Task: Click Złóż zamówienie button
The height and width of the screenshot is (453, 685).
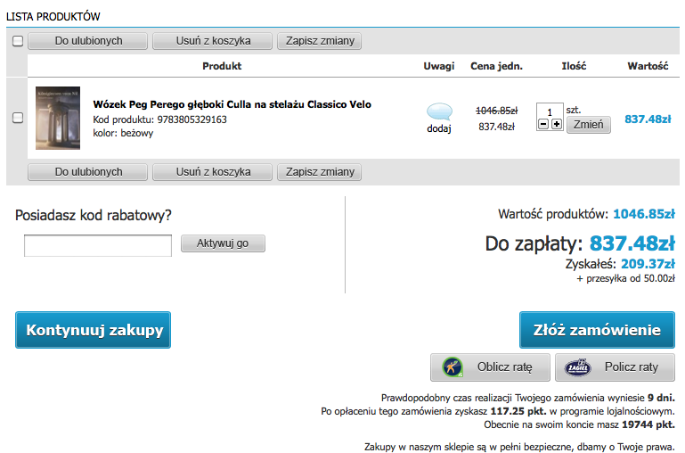Action: [x=597, y=330]
